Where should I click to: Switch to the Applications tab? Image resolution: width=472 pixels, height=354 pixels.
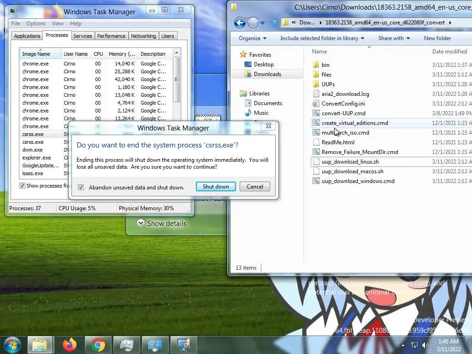coord(27,36)
